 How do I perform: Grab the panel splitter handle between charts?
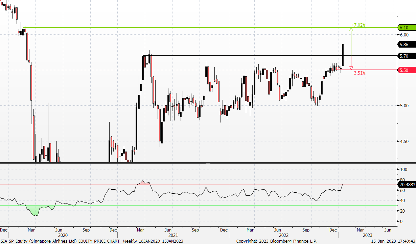click(x=208, y=163)
